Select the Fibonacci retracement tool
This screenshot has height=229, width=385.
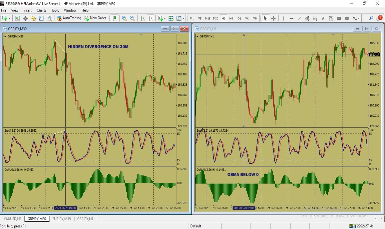point(315,18)
